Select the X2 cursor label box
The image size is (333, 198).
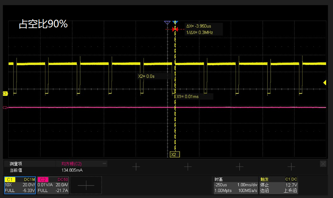tap(175, 154)
